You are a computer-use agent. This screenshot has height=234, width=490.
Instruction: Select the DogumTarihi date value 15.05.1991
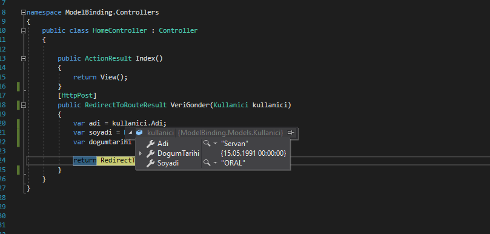pos(253,153)
